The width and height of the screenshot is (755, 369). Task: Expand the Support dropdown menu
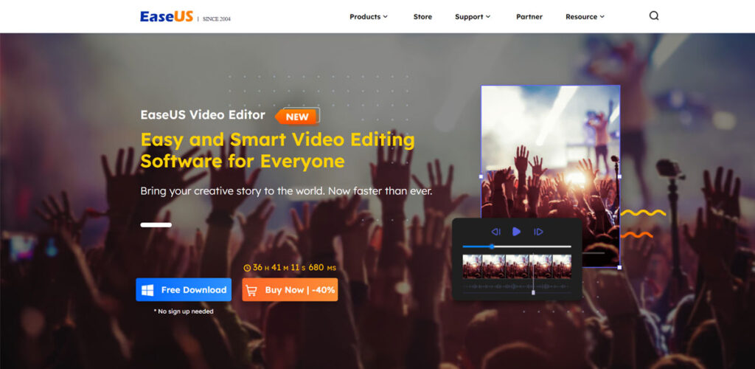(x=473, y=17)
